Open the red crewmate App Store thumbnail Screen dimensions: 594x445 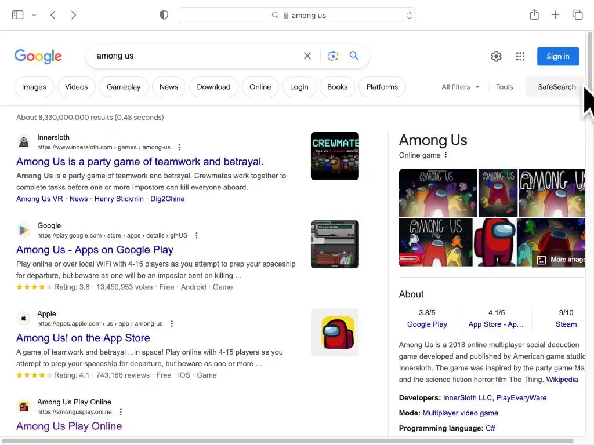(335, 332)
